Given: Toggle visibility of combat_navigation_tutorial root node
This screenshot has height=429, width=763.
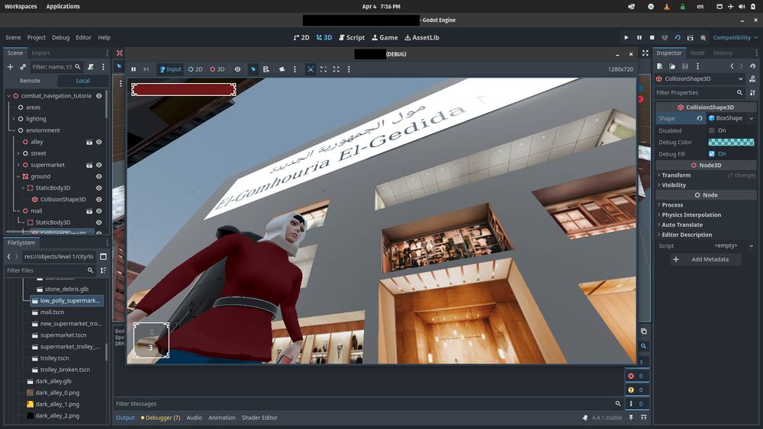Looking at the screenshot, I should tap(98, 96).
